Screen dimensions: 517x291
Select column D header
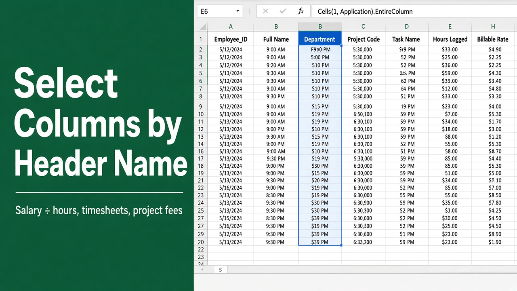[407, 27]
